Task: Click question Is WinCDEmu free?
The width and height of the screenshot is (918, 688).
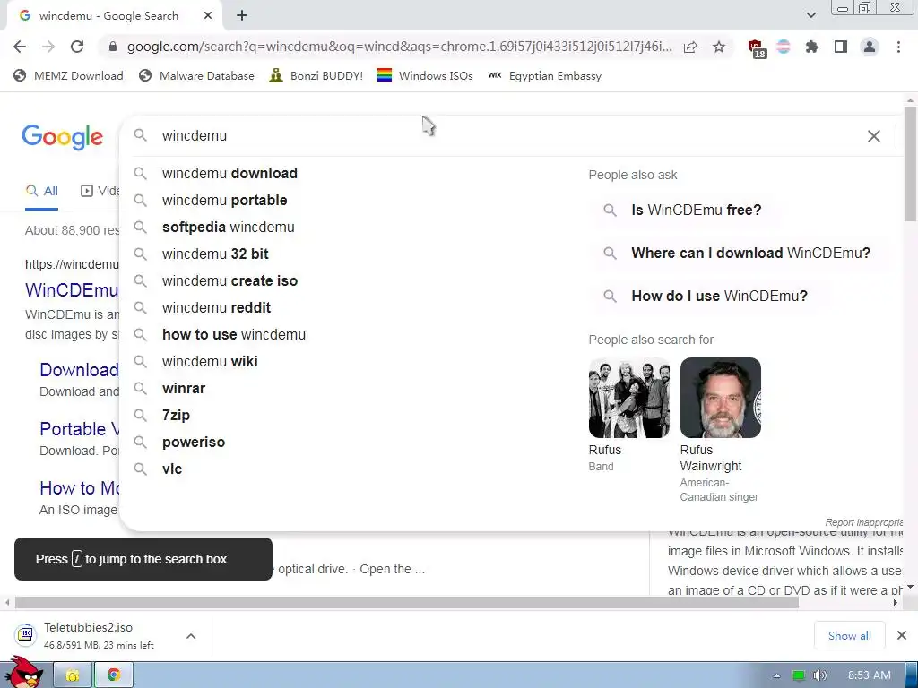Action: [x=687, y=210]
